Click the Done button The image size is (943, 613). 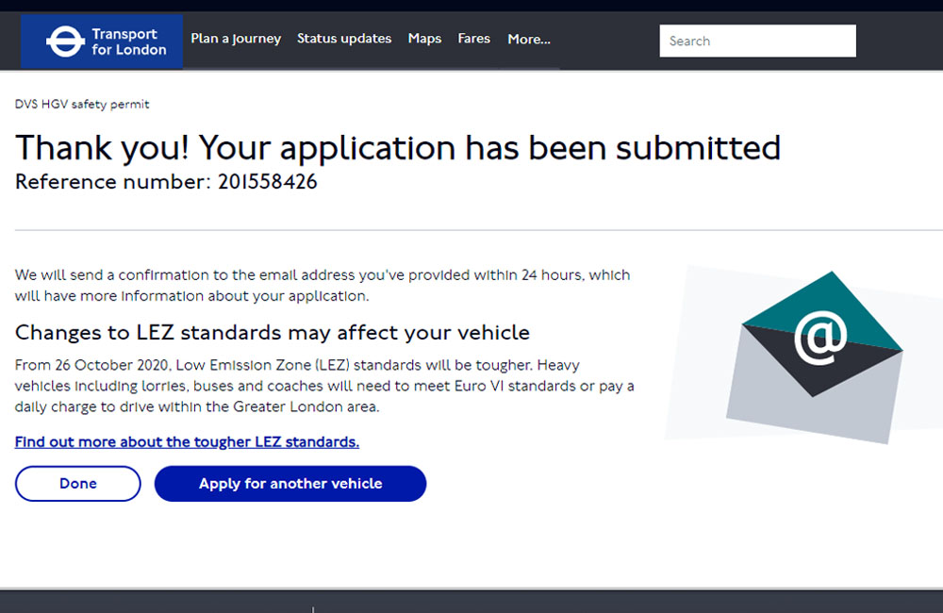(x=77, y=483)
